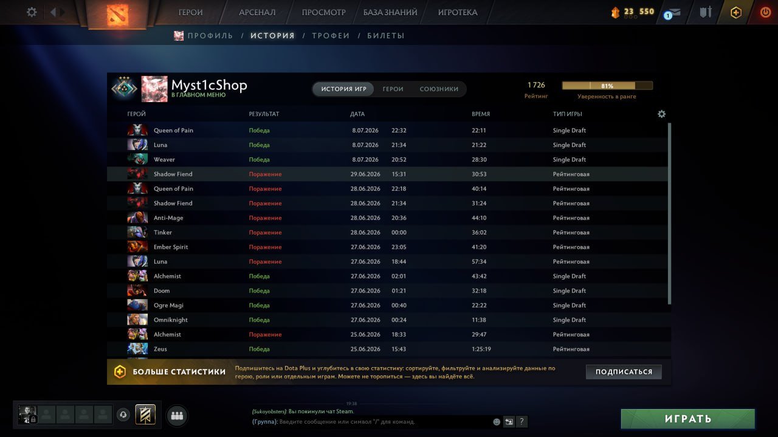Switch to the Союзники tab
Screen dimensions: 778x437
tap(439, 89)
